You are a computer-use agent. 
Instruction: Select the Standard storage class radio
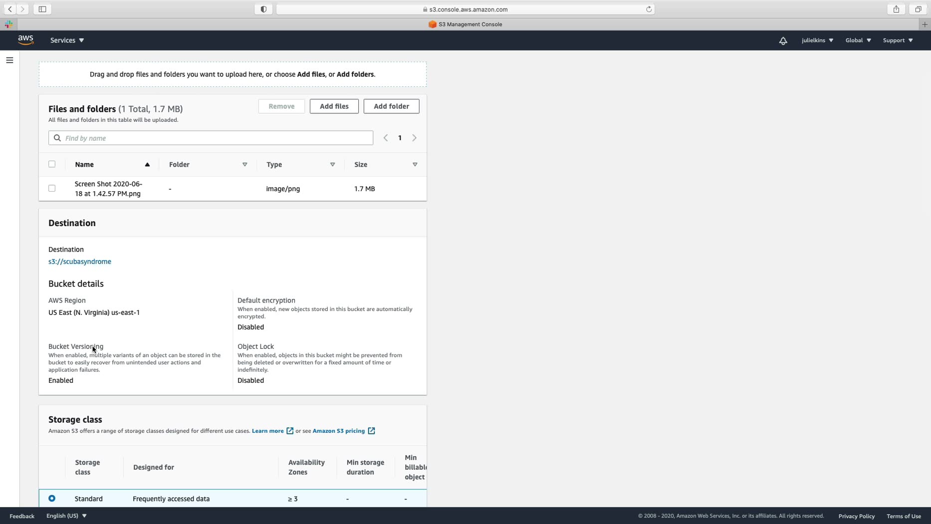tap(52, 498)
